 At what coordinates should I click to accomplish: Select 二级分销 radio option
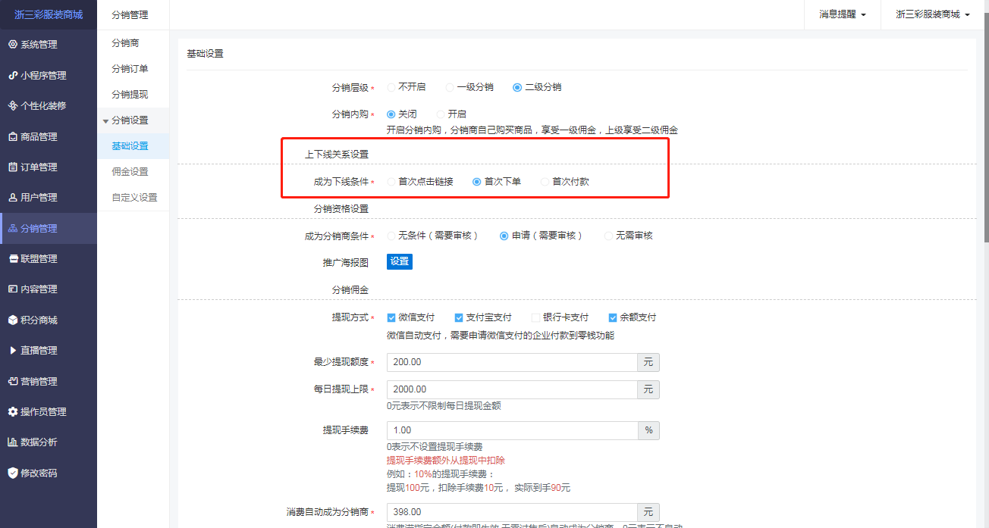point(517,87)
